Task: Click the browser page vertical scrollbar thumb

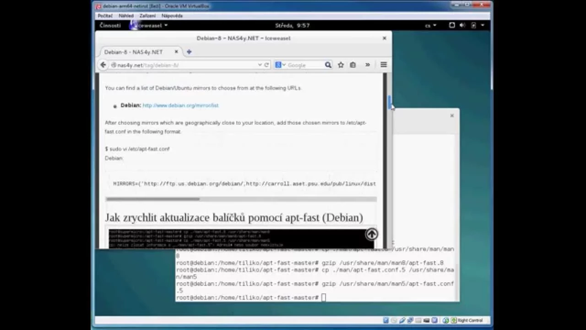Action: [390, 102]
